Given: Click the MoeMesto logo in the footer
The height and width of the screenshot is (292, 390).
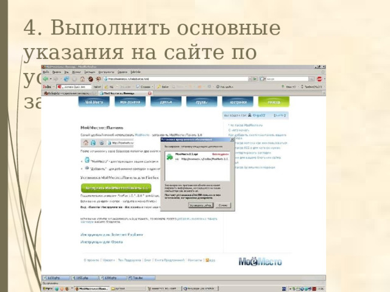Looking at the screenshot, I should (x=260, y=262).
